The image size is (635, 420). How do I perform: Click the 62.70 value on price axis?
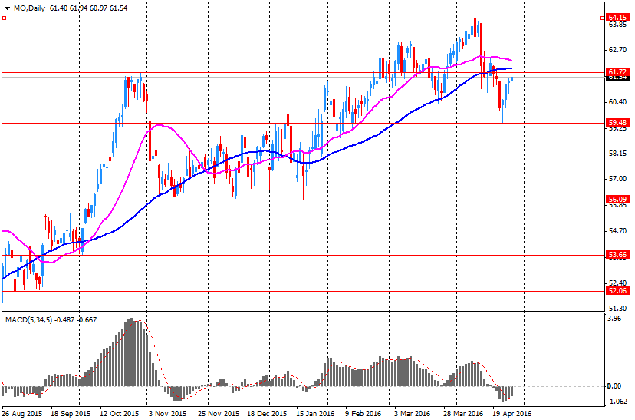[x=617, y=50]
